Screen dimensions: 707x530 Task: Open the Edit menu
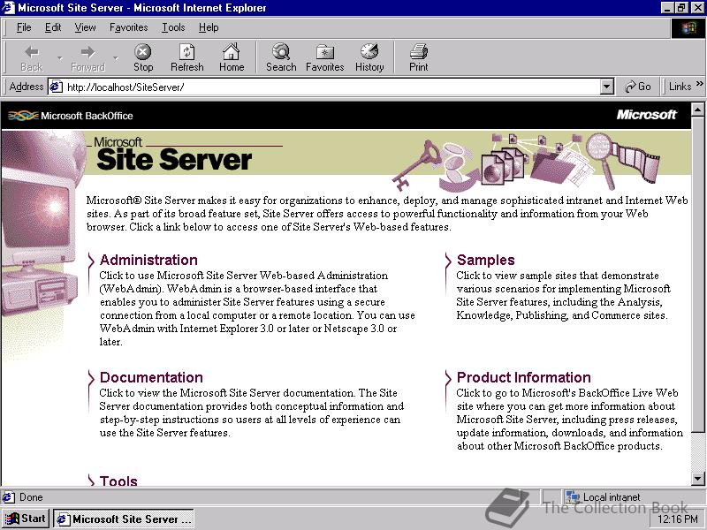click(x=53, y=27)
